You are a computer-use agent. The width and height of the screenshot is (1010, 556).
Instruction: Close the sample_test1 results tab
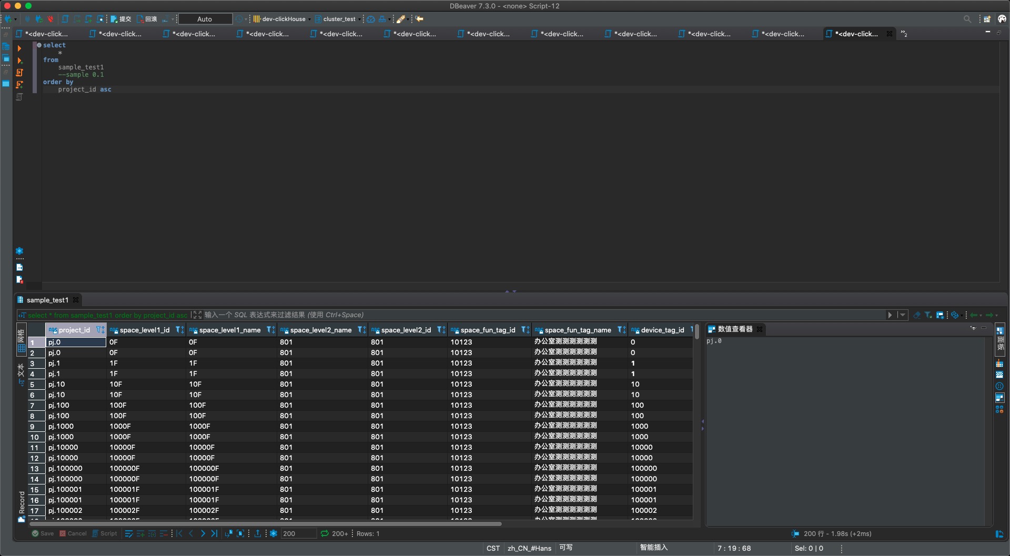[x=76, y=300]
